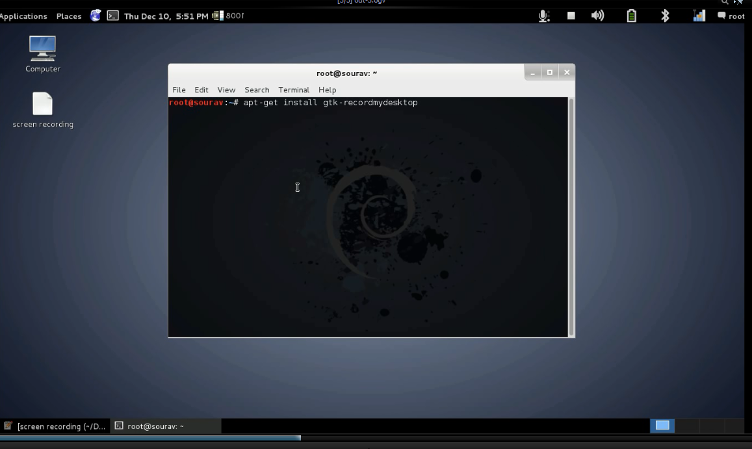Stop the recording using the stop square tray icon
The width and height of the screenshot is (752, 449).
click(571, 15)
